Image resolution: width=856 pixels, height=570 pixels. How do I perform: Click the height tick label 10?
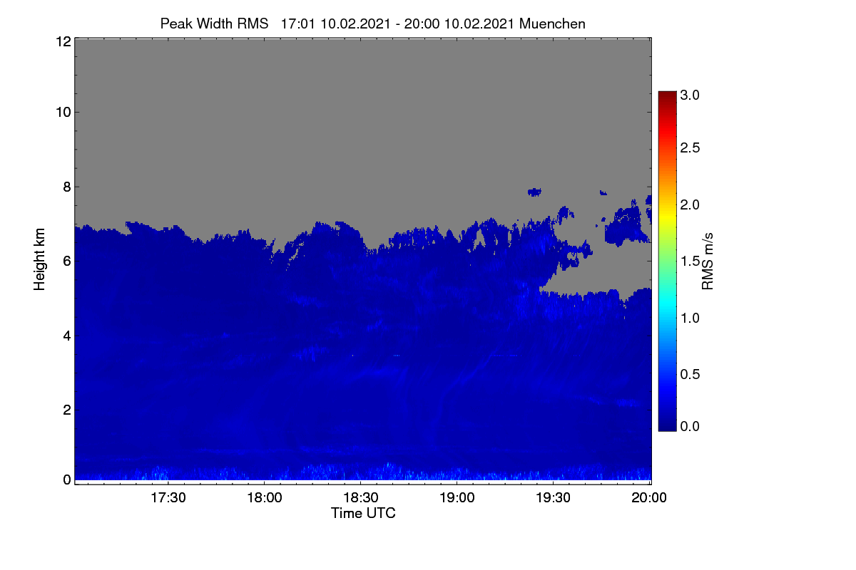tap(62, 112)
